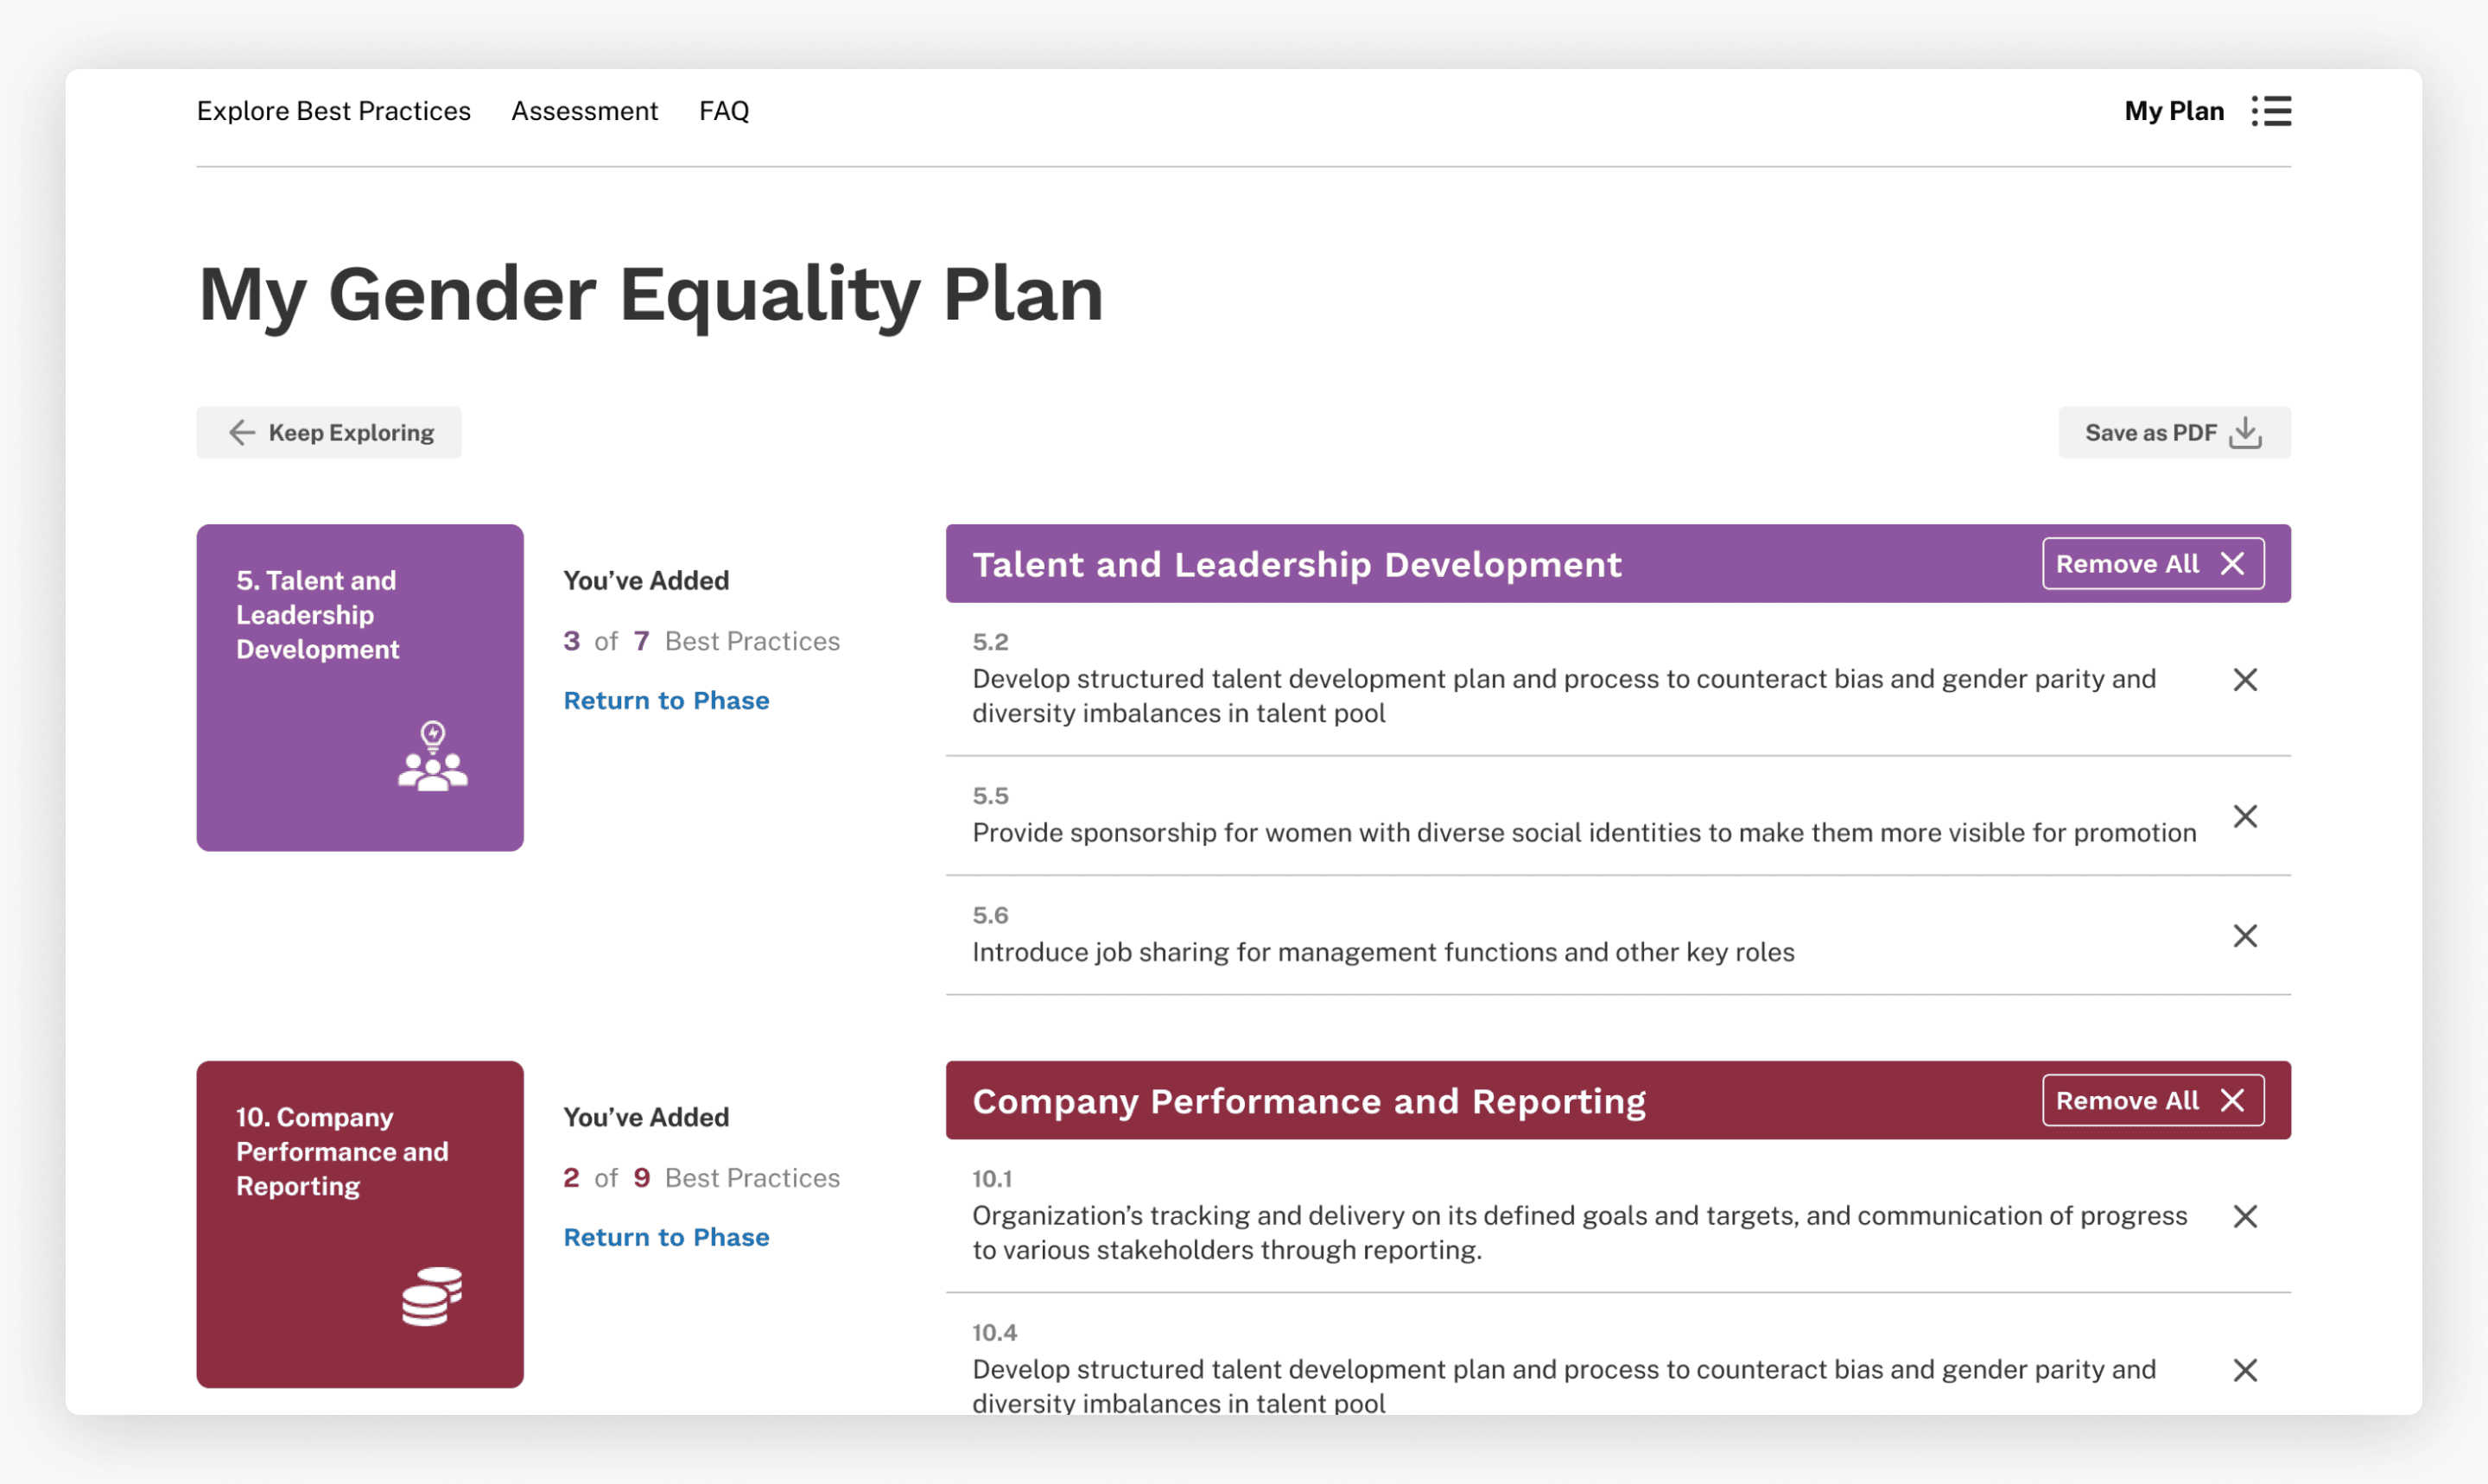
Task: Remove All in Talent and Leadership Development
Action: (x=2152, y=564)
